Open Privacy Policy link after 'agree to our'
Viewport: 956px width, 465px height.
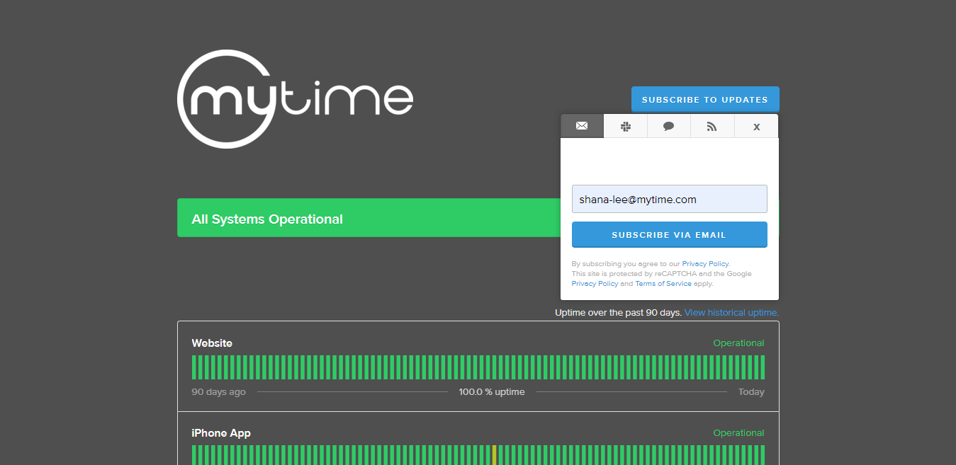pos(705,263)
